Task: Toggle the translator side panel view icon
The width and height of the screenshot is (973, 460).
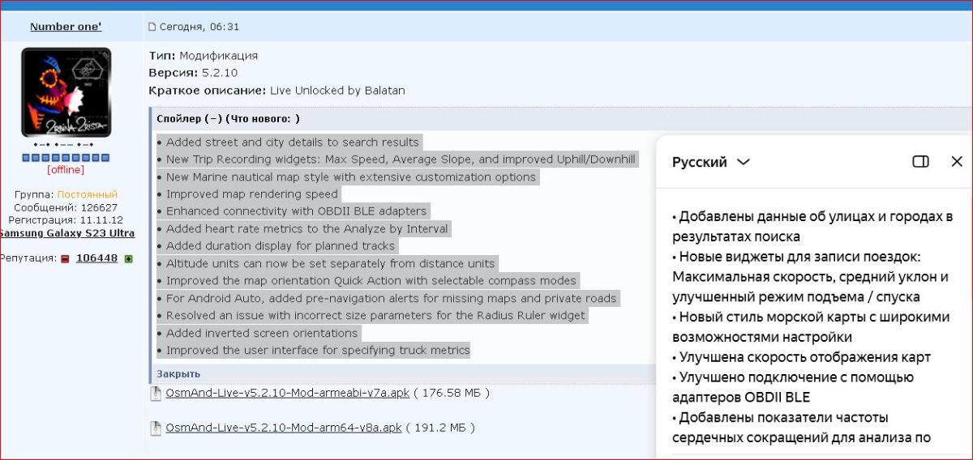Action: (920, 161)
